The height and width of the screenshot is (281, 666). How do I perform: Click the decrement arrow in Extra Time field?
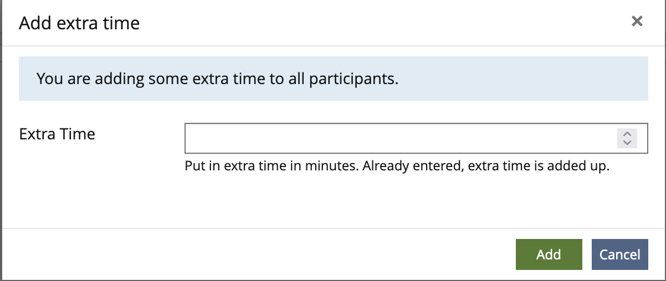(x=627, y=142)
